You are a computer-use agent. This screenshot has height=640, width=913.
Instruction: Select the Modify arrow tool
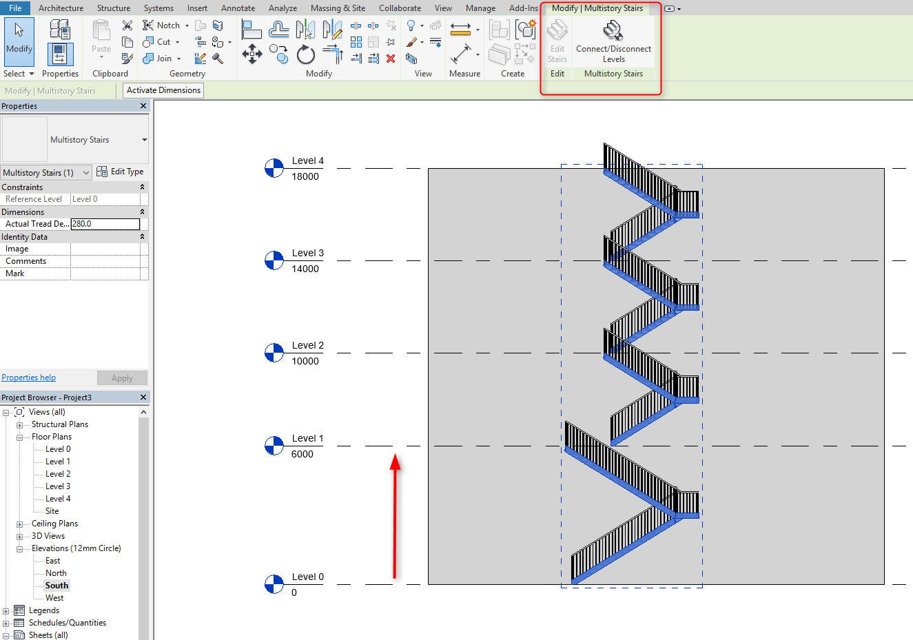[x=19, y=41]
